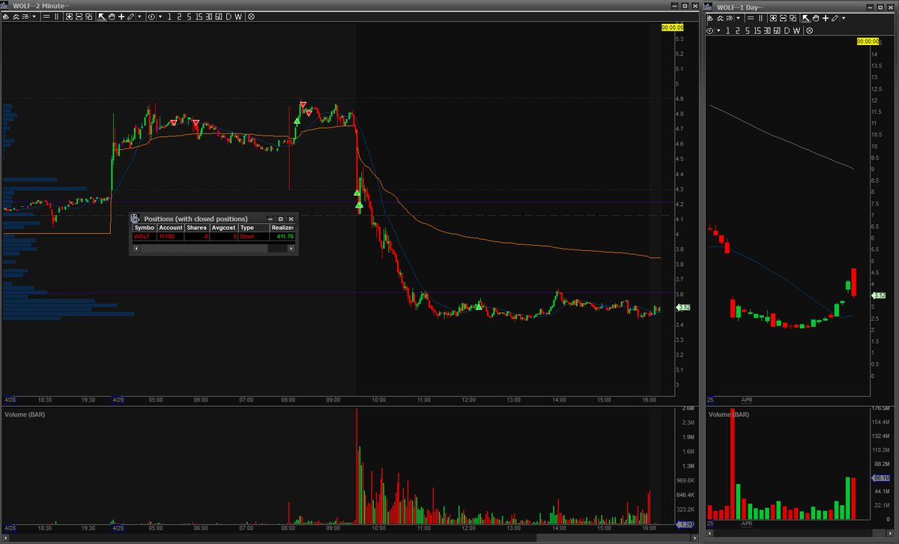This screenshot has height=544, width=899.
Task: Click zoom-in grid icon in 2 Minute chart
Action: [70, 16]
